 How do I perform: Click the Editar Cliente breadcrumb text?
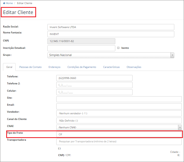click(25, 3)
